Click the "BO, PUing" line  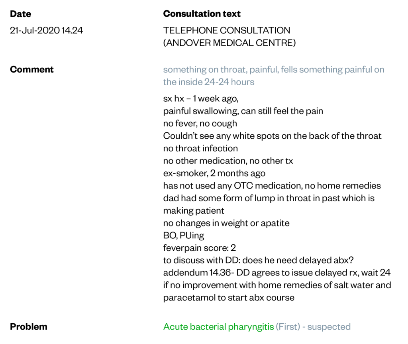(x=183, y=236)
